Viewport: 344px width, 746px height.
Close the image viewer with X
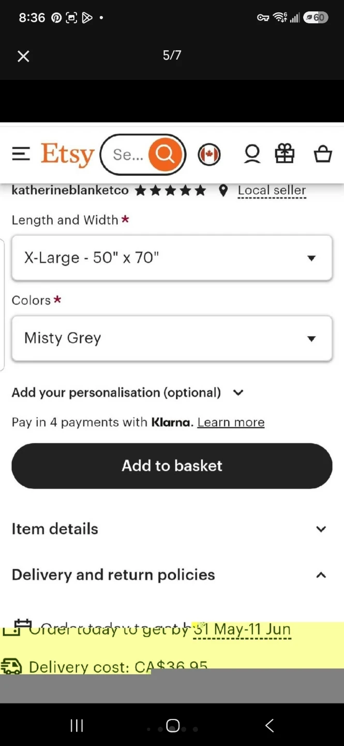[23, 56]
